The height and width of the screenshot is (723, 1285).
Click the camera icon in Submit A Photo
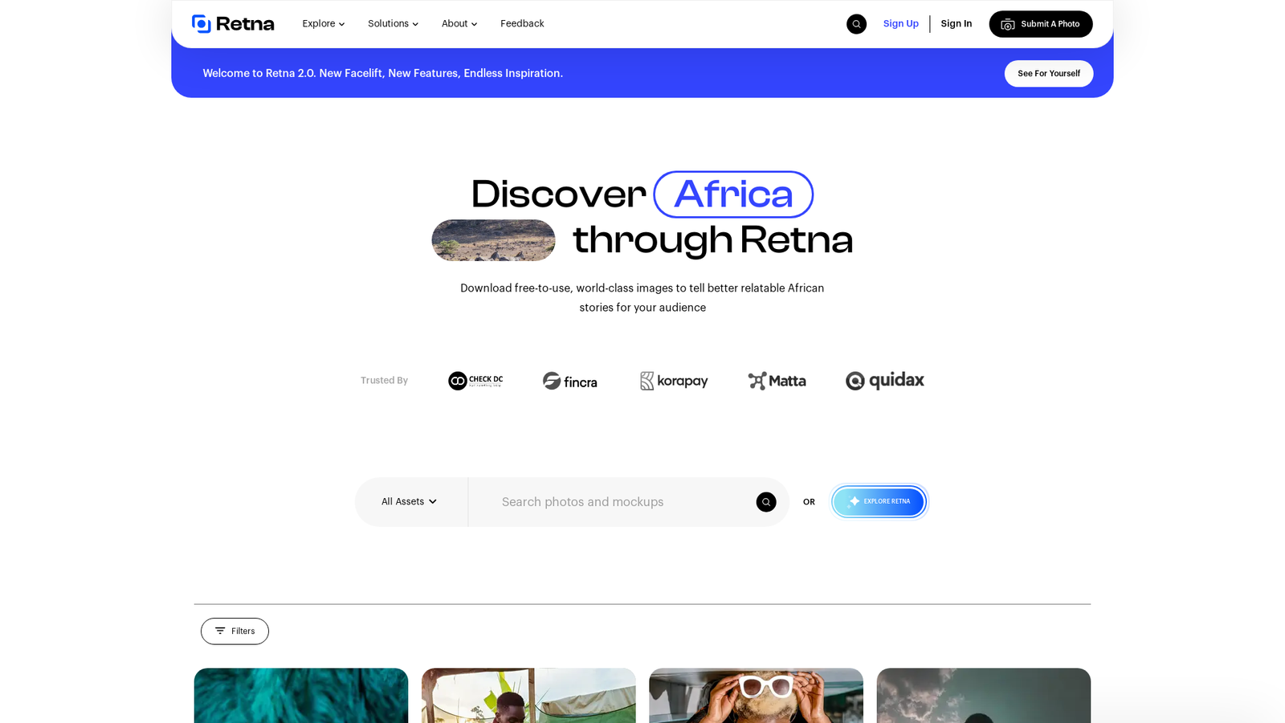coord(1007,24)
